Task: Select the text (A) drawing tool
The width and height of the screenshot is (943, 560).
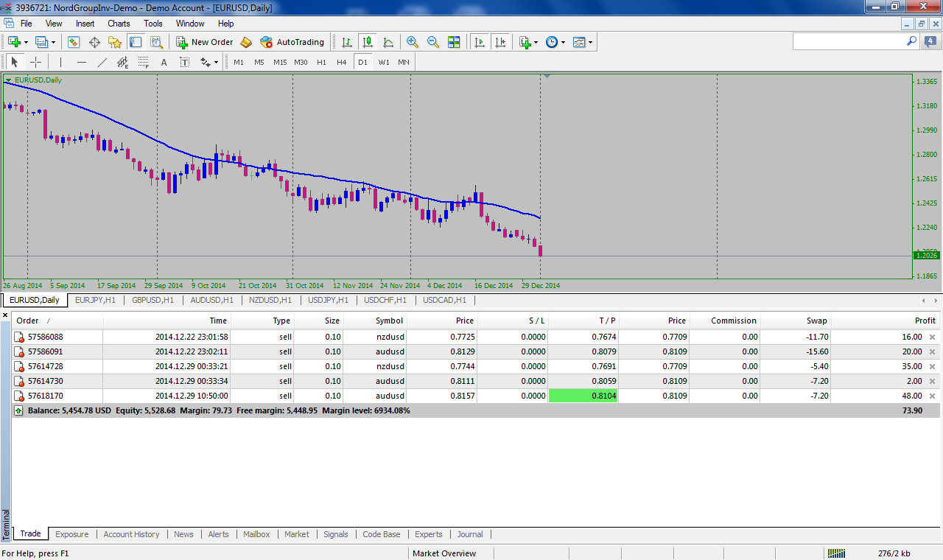Action: [x=164, y=62]
